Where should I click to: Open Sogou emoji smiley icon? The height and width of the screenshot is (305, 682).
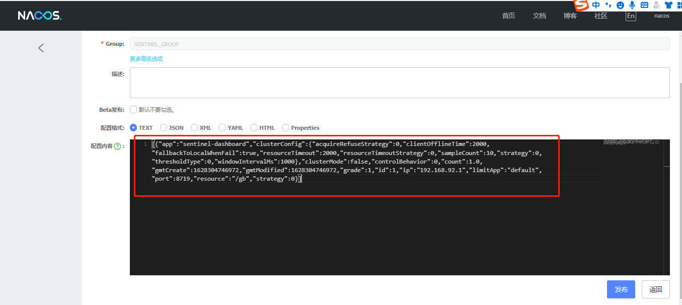[x=620, y=5]
